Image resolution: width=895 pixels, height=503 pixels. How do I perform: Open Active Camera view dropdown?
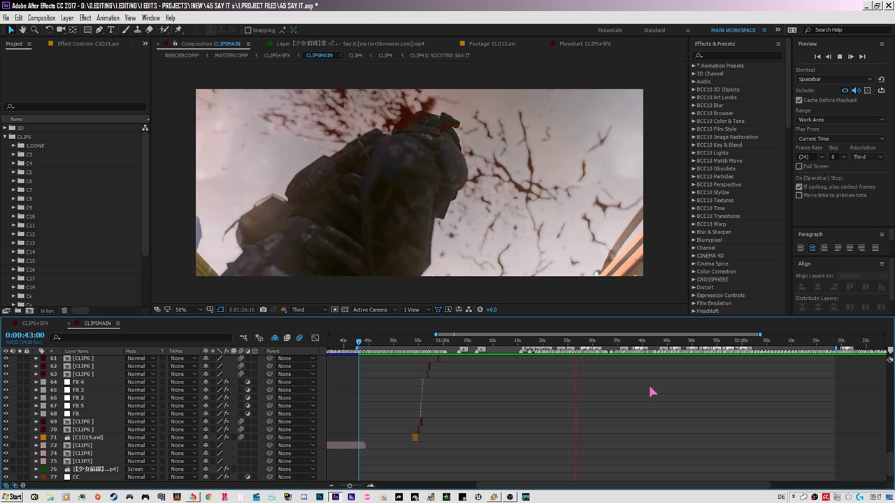[x=374, y=309]
